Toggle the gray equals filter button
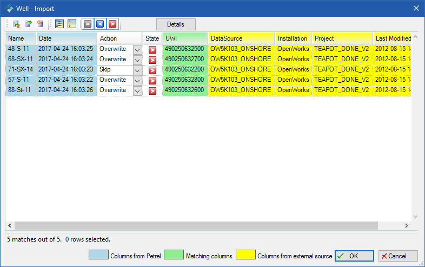The width and height of the screenshot is (425, 267). coord(88,24)
